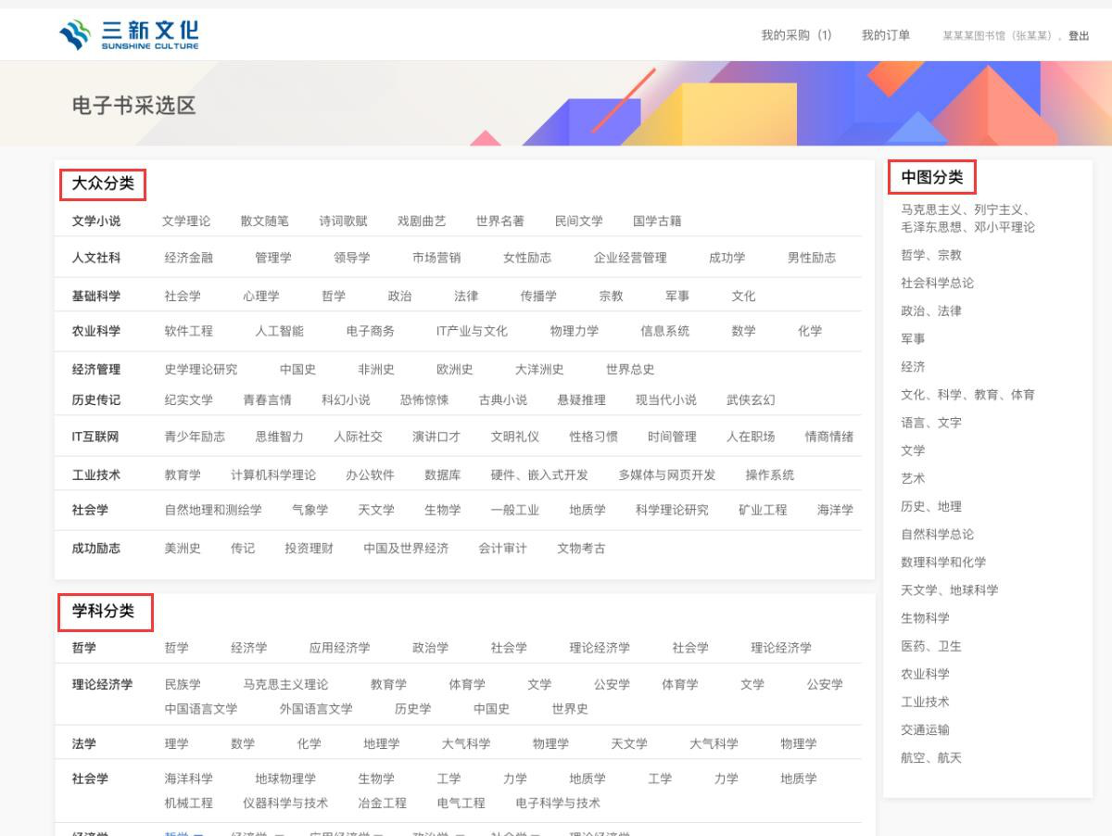Select 哲学、宗教 in 中图分类

tap(931, 255)
